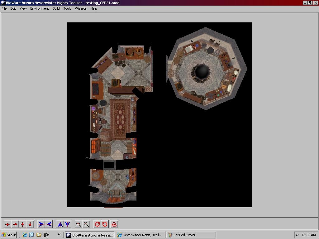
Task: Switch to untitled - Paint taskbar window
Action: 191,235
